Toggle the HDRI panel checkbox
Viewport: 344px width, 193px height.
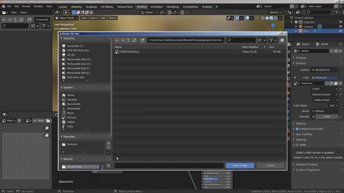pyautogui.click(x=297, y=145)
